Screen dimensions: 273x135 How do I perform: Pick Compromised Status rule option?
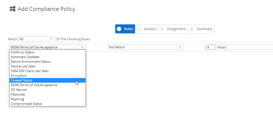coord(26,104)
